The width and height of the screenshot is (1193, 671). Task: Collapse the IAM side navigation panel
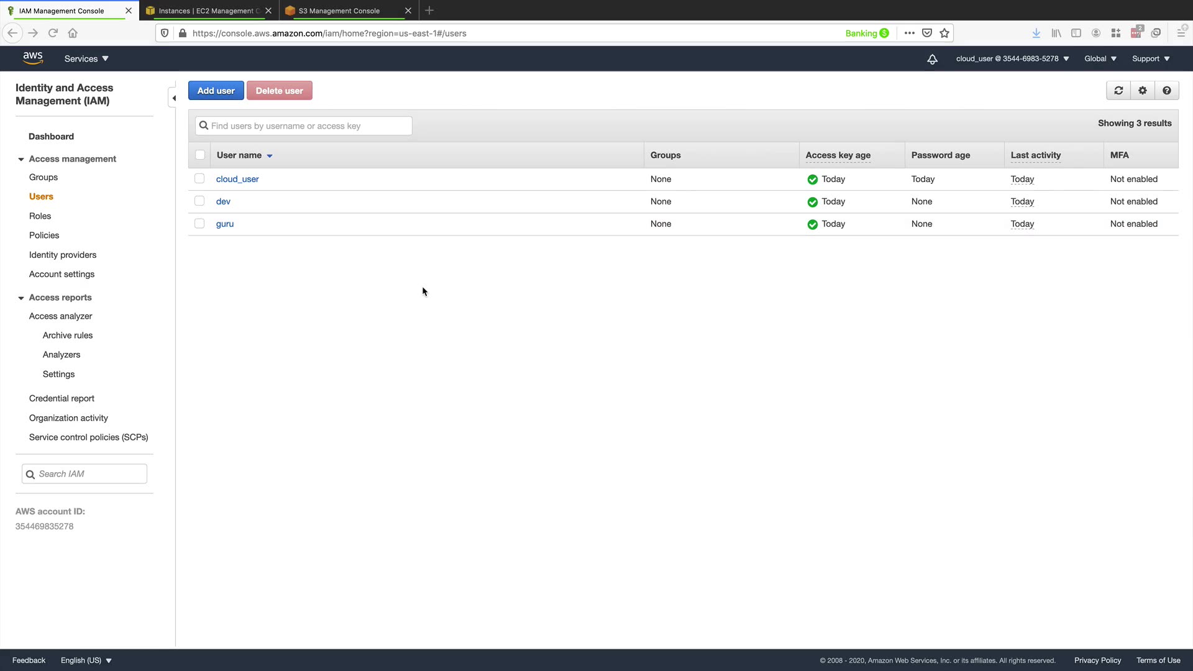173,98
